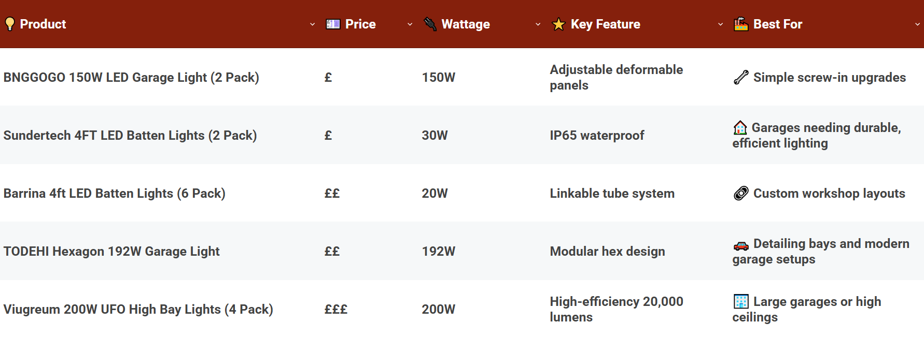Click the Viugreum 200W UFO High Bay Lights name
This screenshot has width=924, height=337.
coord(138,309)
